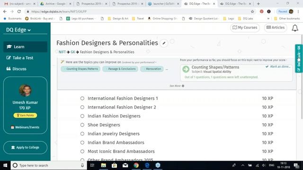Select the International Fashion Designers 1 radio button
This screenshot has width=303, height=170.
click(82, 99)
